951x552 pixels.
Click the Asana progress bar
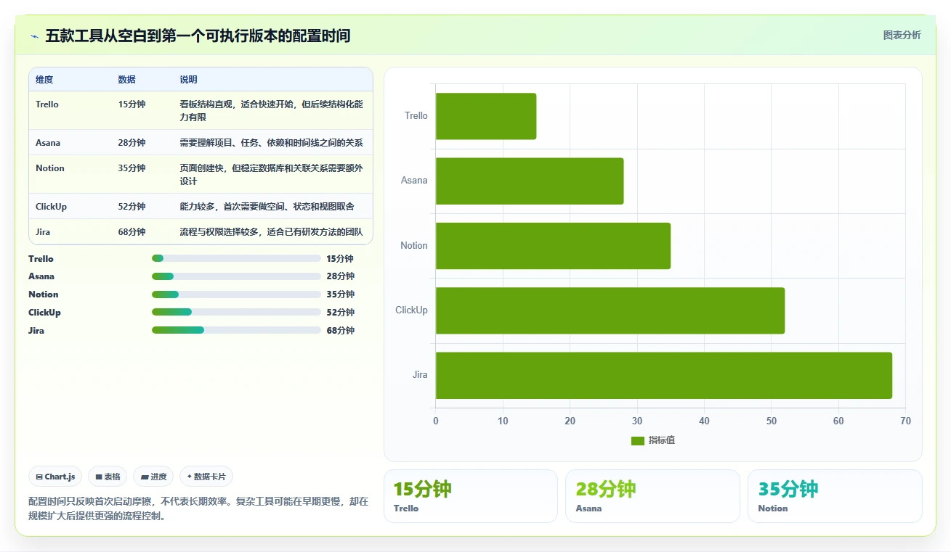coord(236,276)
